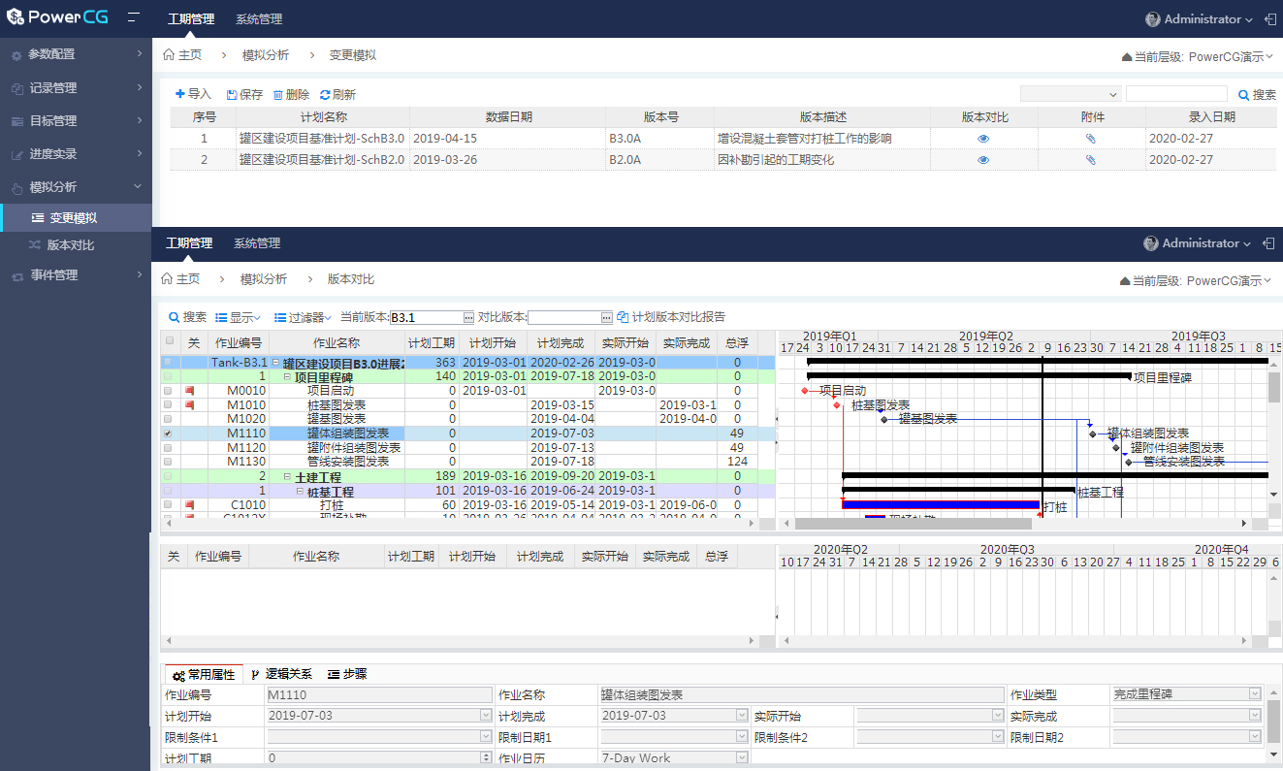Screen dimensions: 1283x771
Task: Click the top-right logout icon
Action: pos(1269,19)
